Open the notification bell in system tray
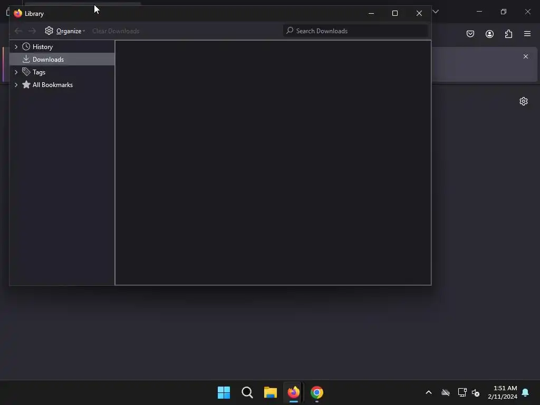The height and width of the screenshot is (405, 540). (526, 392)
